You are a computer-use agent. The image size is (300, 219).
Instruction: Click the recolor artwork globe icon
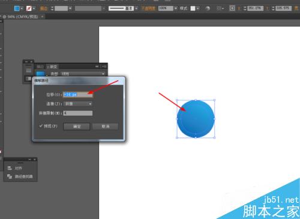pyautogui.click(x=208, y=8)
